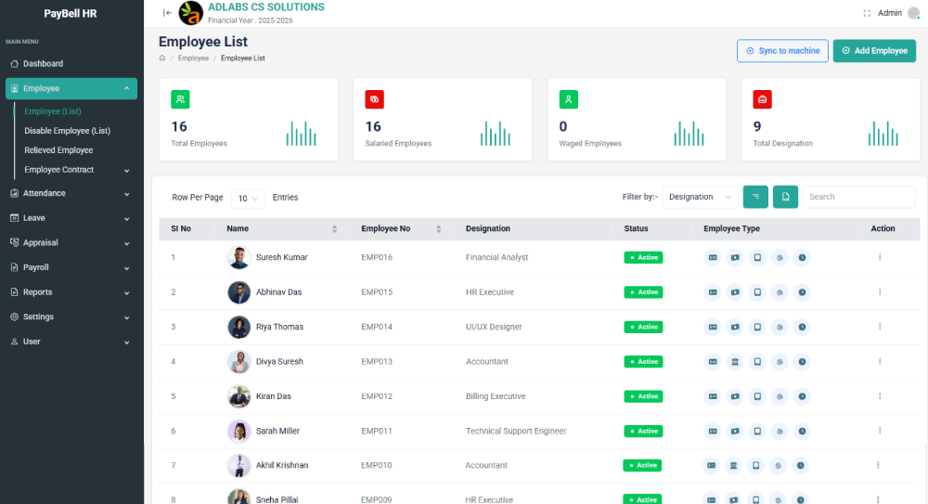Click the export document icon next to Search
This screenshot has height=504, width=928.
(x=785, y=197)
